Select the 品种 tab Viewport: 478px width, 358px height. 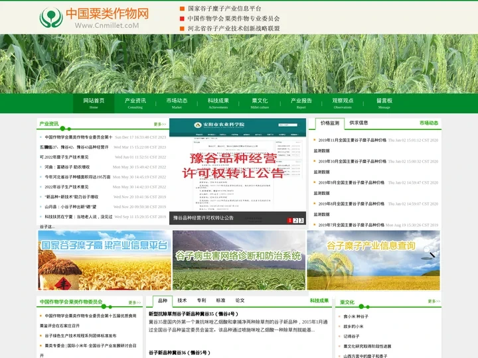pyautogui.click(x=163, y=301)
